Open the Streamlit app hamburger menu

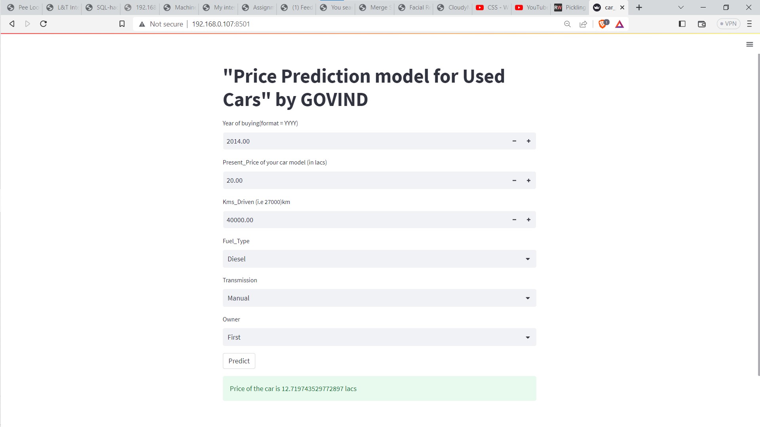click(749, 44)
